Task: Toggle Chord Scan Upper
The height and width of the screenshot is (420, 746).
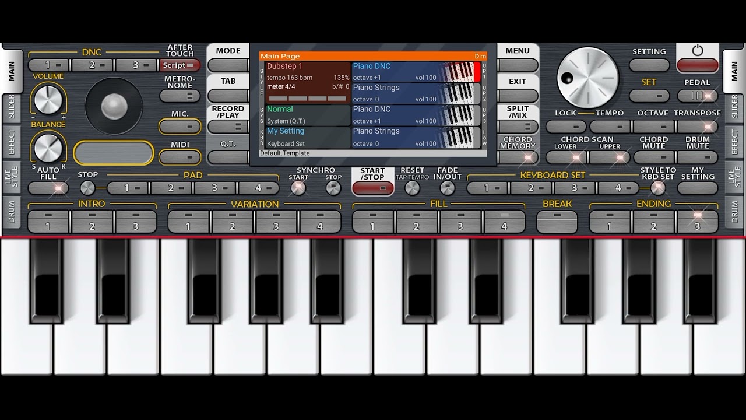Action: [610, 157]
